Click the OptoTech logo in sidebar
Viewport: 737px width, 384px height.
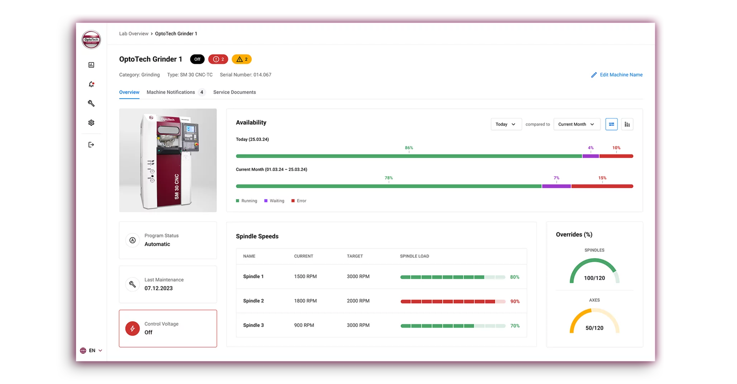click(91, 40)
